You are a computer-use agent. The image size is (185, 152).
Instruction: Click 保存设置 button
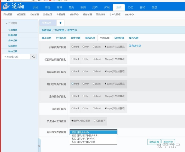(x=154, y=142)
